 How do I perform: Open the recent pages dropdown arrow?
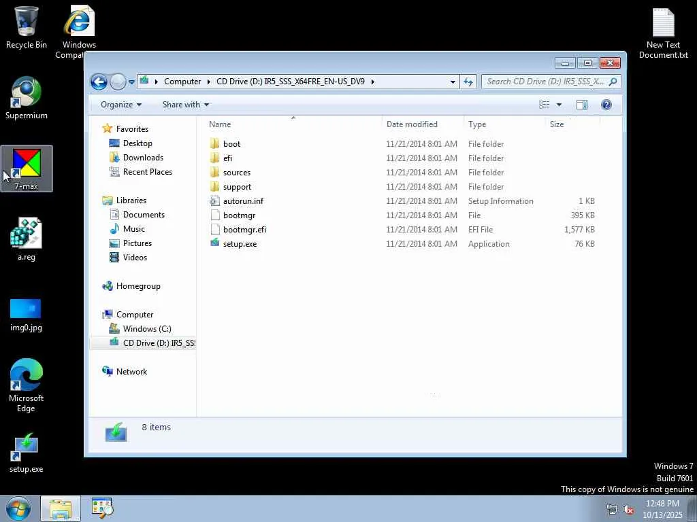tap(131, 82)
